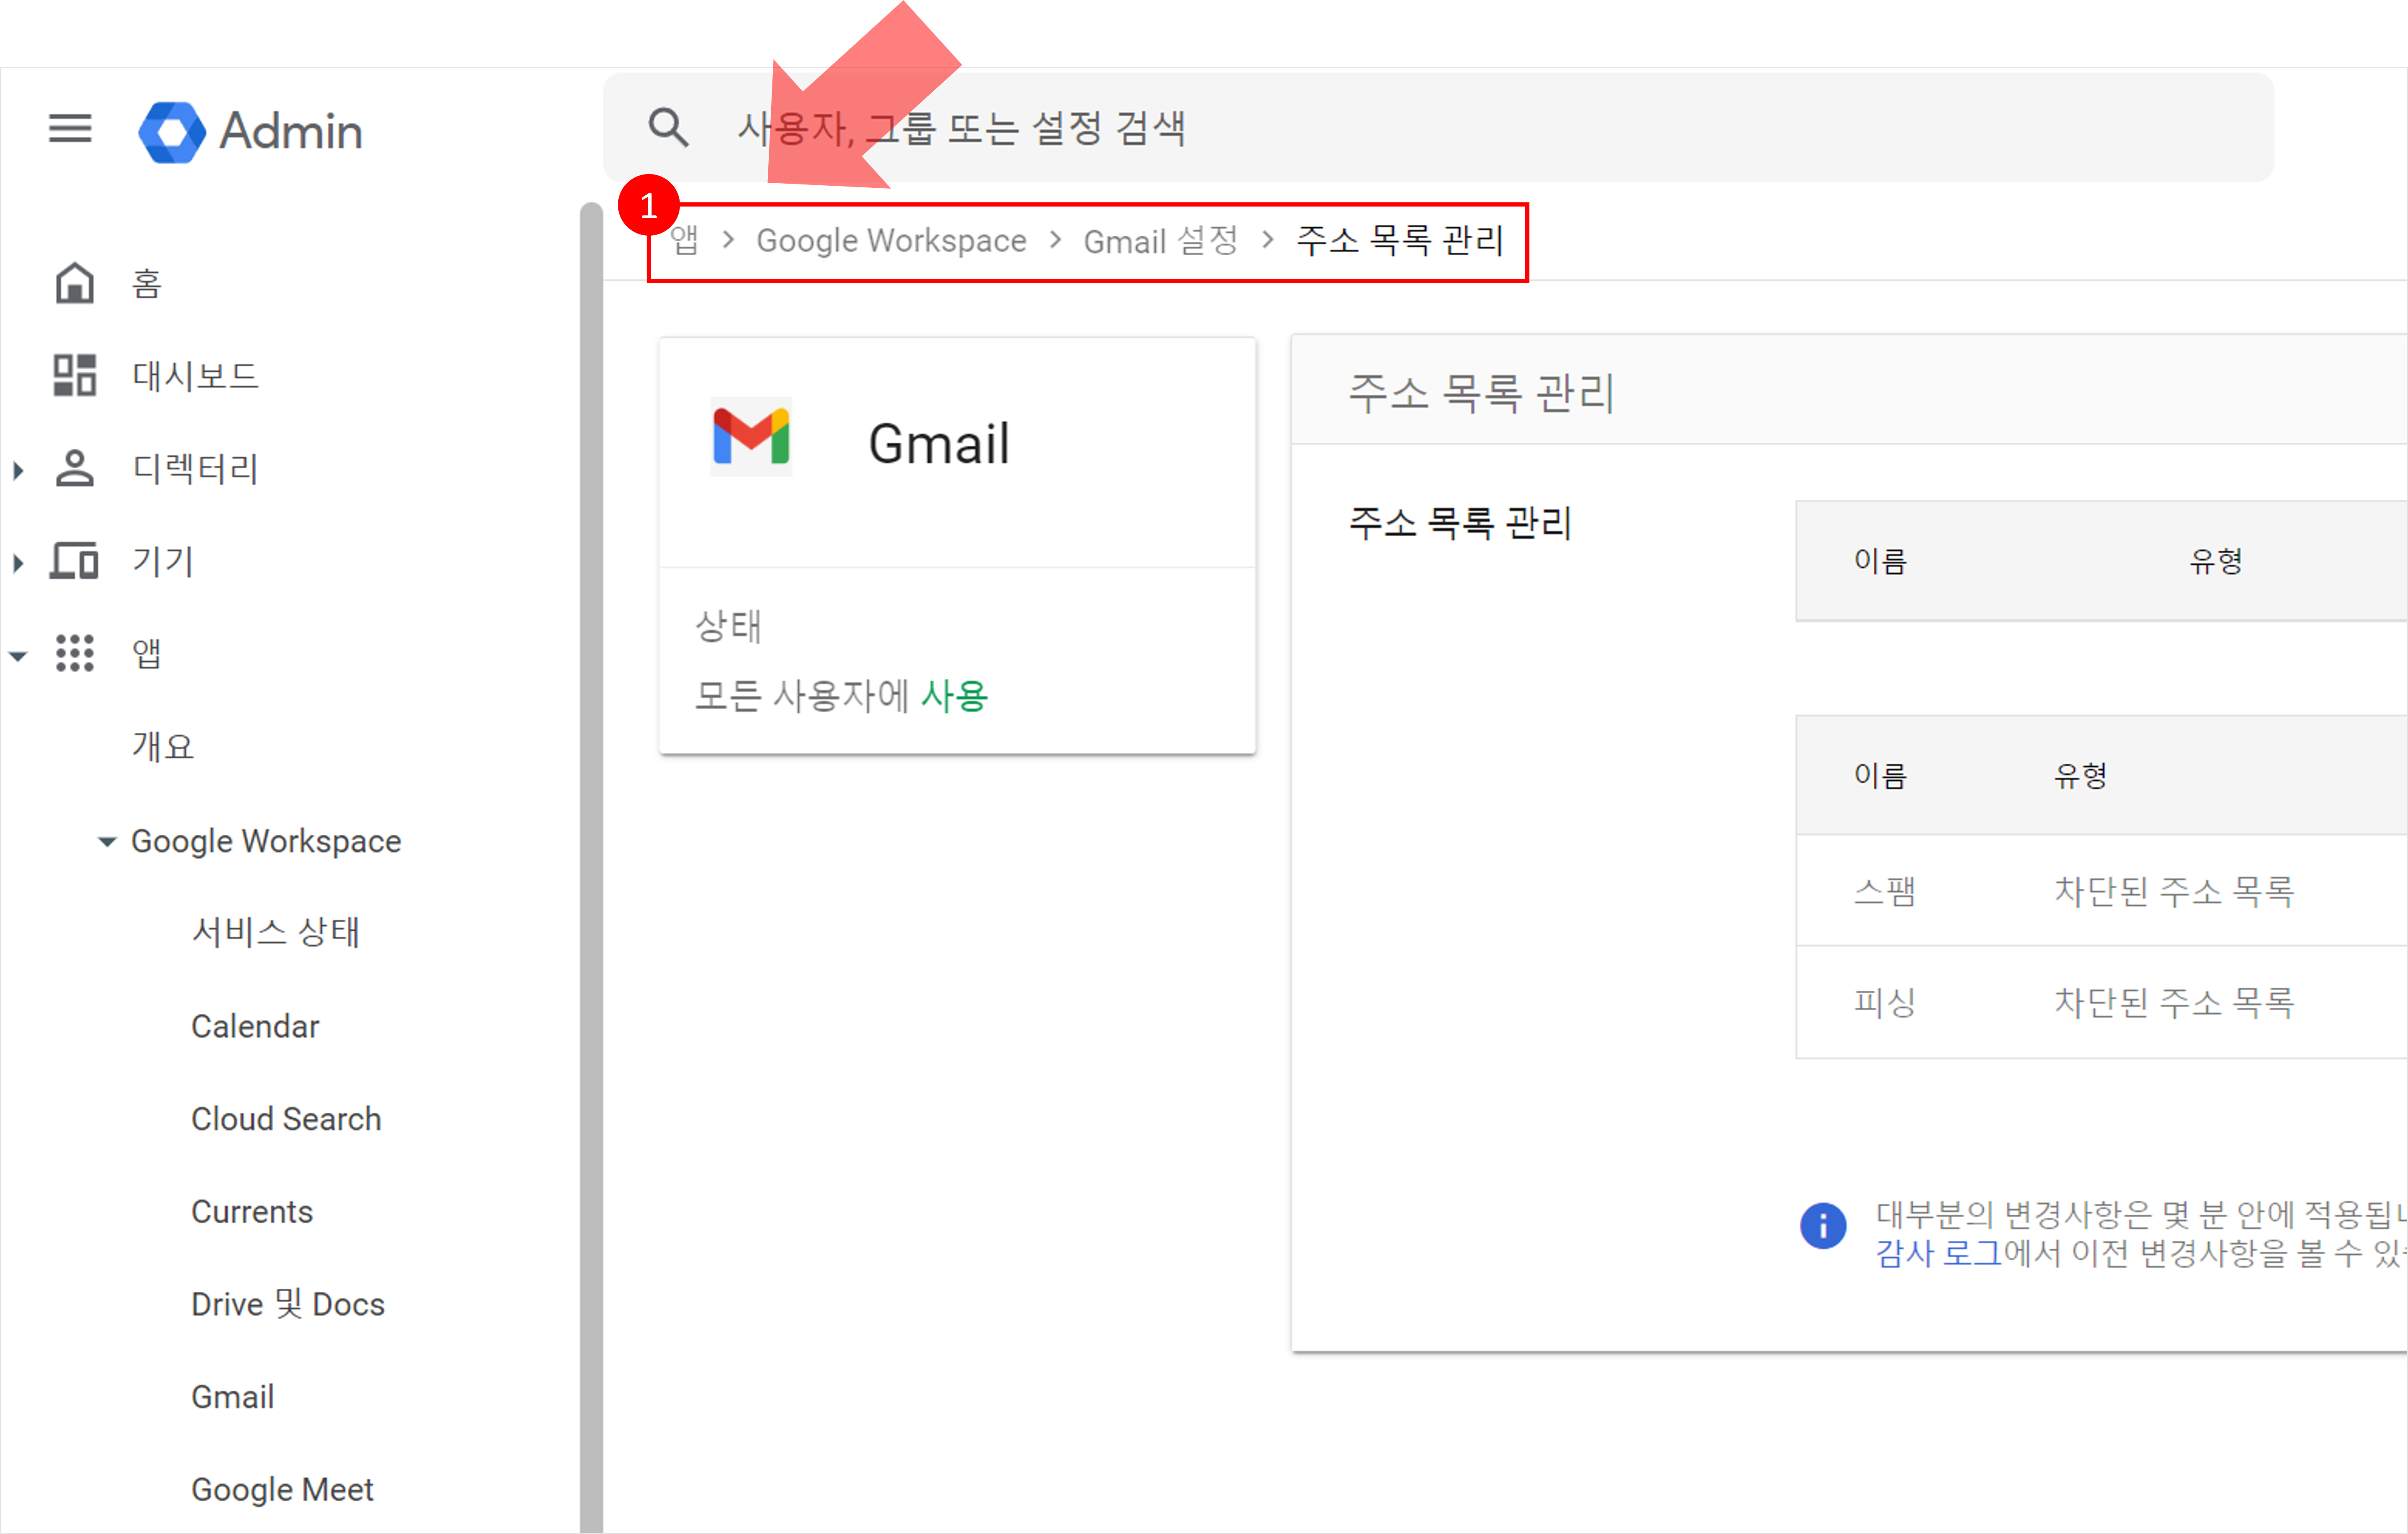
Task: Collapse the Google Workspace tree arrow
Action: pyautogui.click(x=107, y=841)
